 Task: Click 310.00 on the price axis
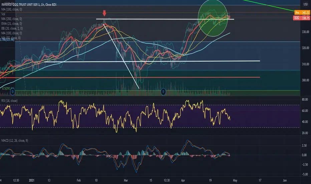305,64
